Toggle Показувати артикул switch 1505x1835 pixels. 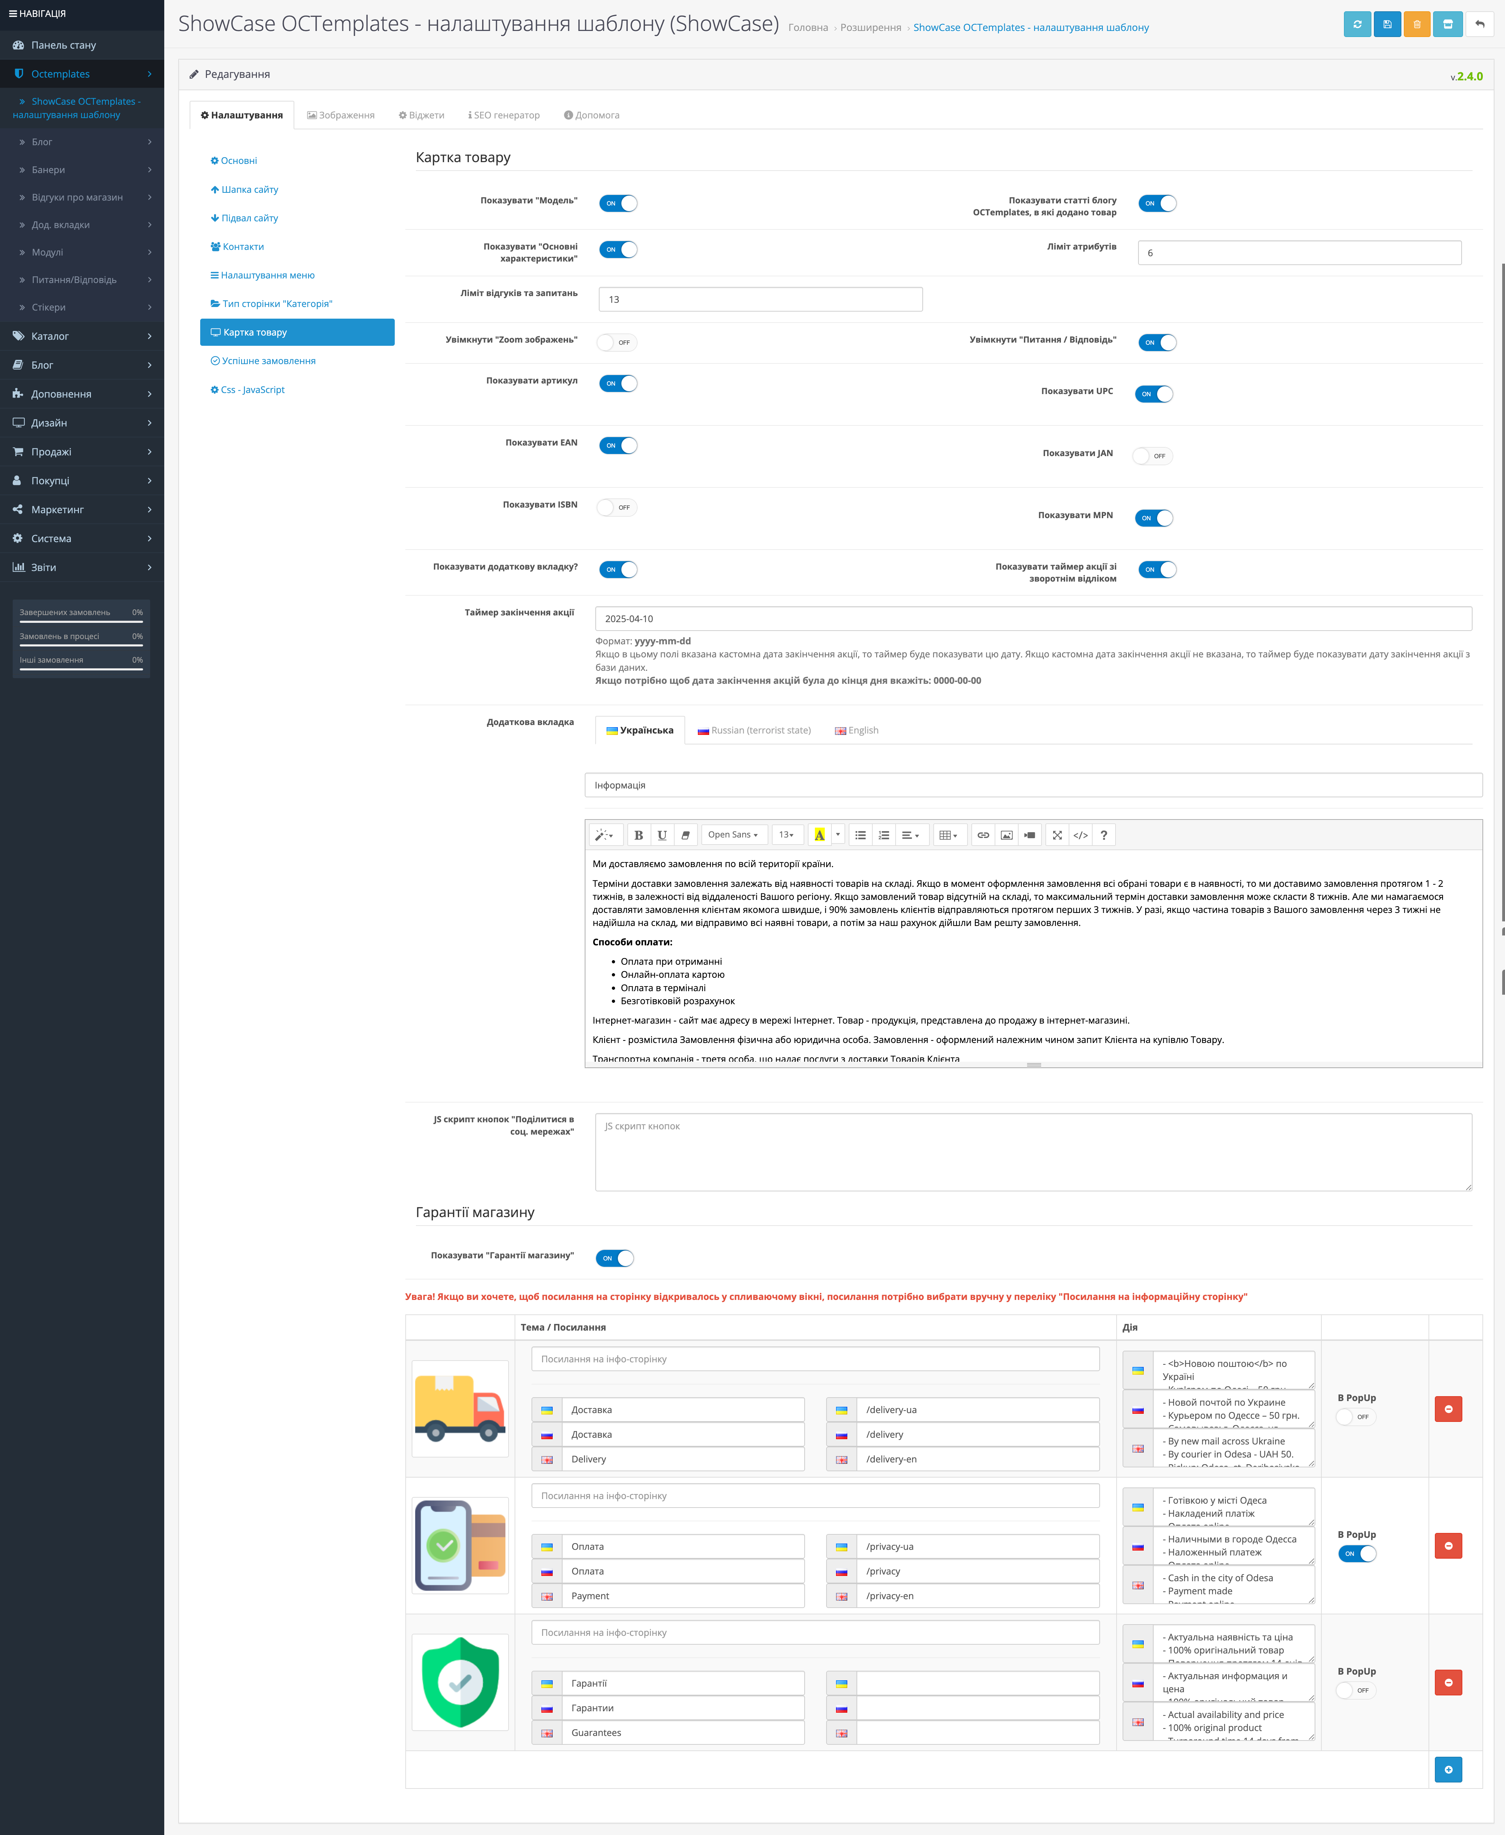tap(618, 383)
